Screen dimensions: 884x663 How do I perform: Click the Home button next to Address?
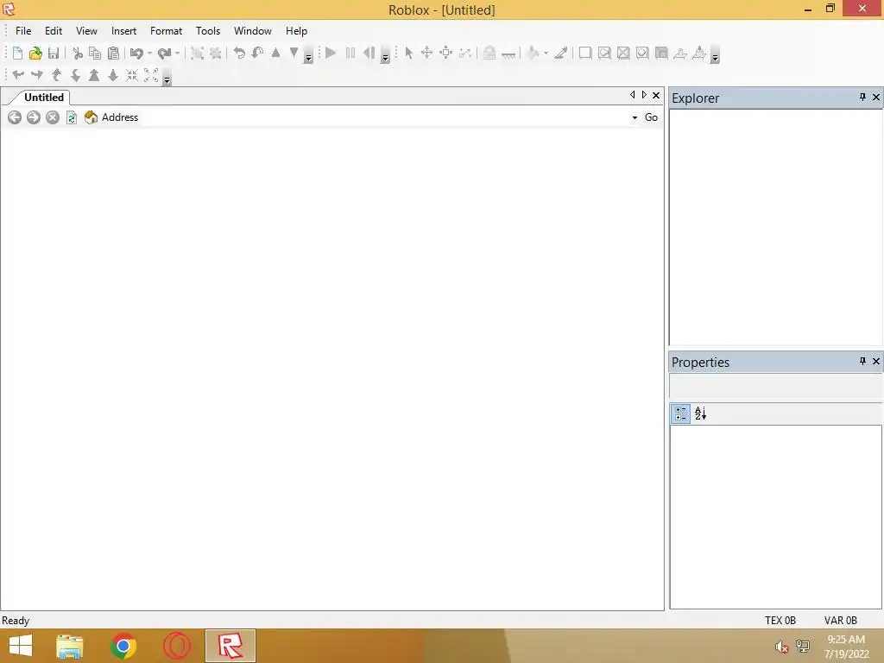click(x=91, y=117)
